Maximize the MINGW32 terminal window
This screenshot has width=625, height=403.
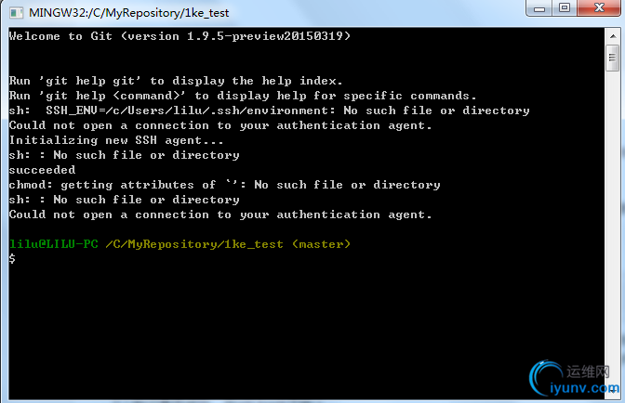click(x=563, y=9)
